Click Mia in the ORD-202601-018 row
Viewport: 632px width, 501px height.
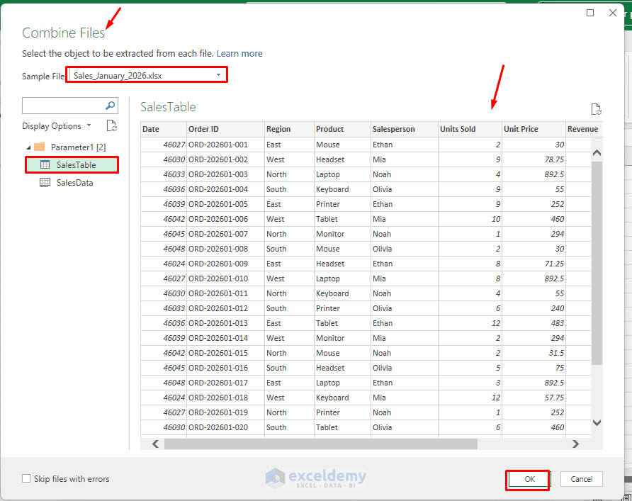click(405, 398)
